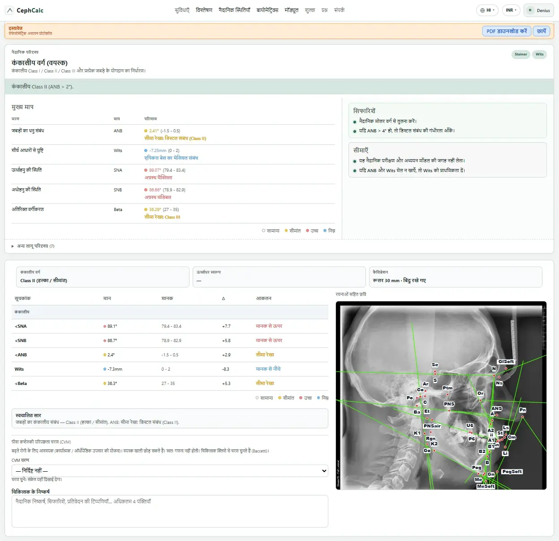Click the छापें print button

coord(542,31)
